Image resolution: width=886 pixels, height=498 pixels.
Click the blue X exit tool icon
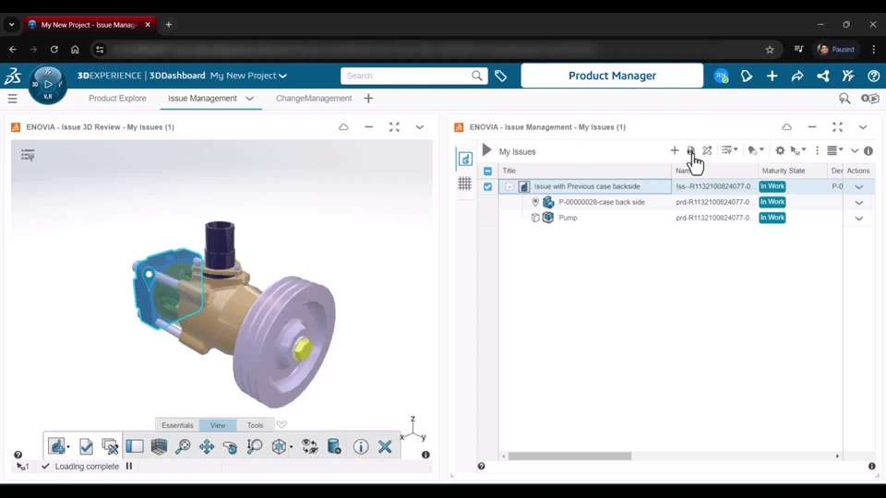pyautogui.click(x=385, y=447)
